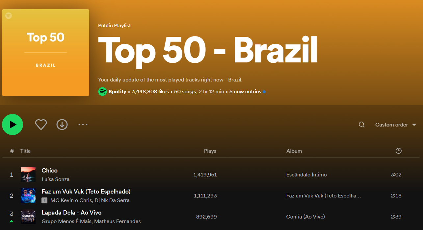Expand the Custom order sort dropdown
The width and height of the screenshot is (423, 230).
point(396,125)
